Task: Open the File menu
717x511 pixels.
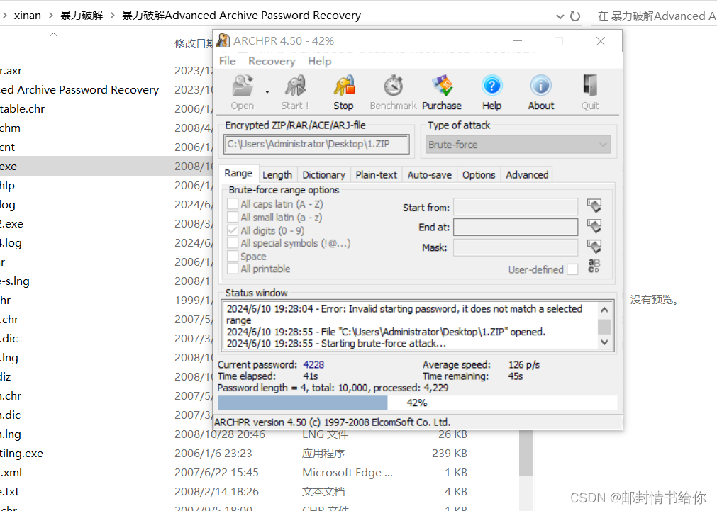Action: click(227, 61)
